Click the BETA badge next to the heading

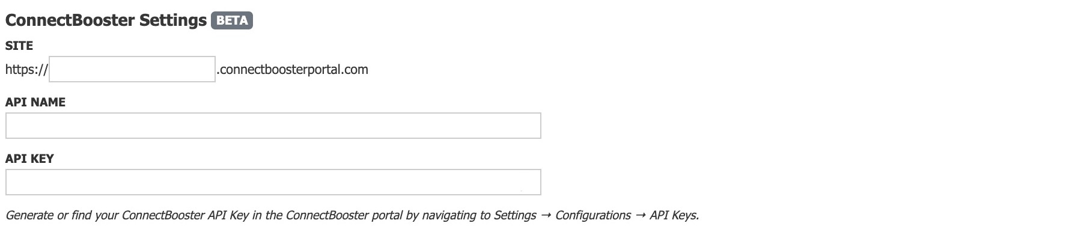[232, 20]
